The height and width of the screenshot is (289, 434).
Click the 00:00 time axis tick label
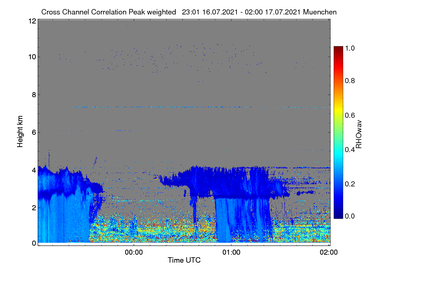click(x=134, y=253)
